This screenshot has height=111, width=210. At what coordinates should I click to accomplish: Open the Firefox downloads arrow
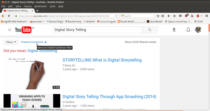[x=169, y=16]
